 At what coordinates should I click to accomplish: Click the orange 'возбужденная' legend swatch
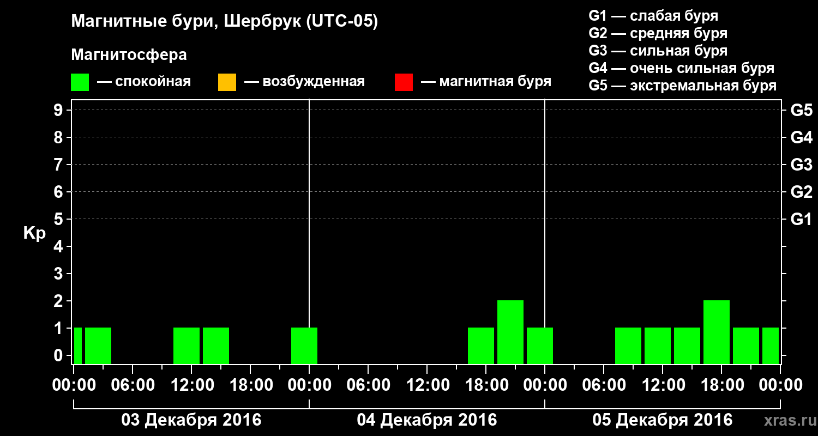point(227,82)
